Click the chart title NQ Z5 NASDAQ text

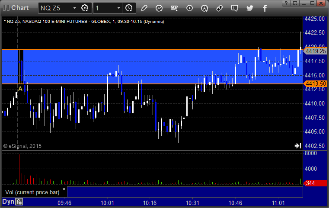[84, 22]
